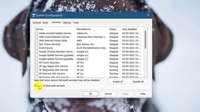Open Help for System Configuration
Screen dimensions: 200x112
143,94
